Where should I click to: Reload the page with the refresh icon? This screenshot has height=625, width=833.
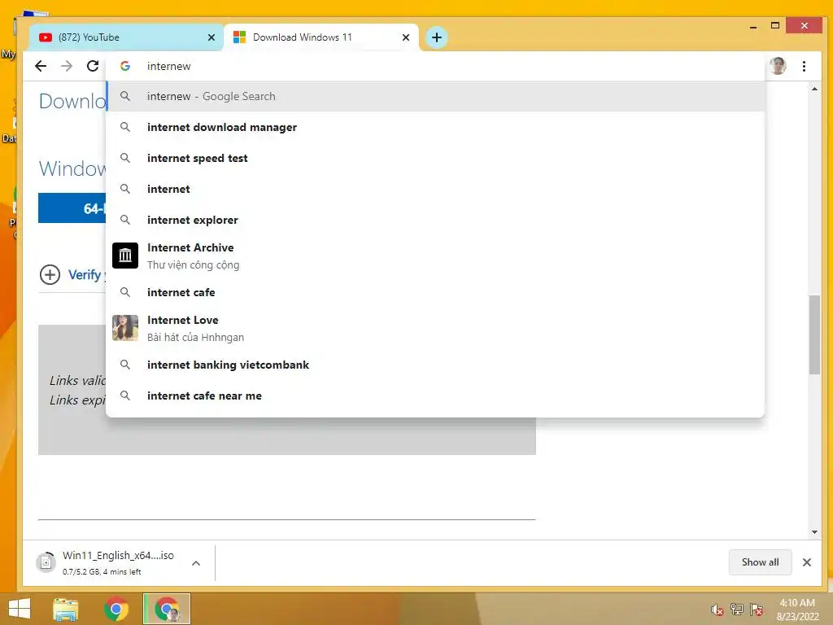point(93,66)
